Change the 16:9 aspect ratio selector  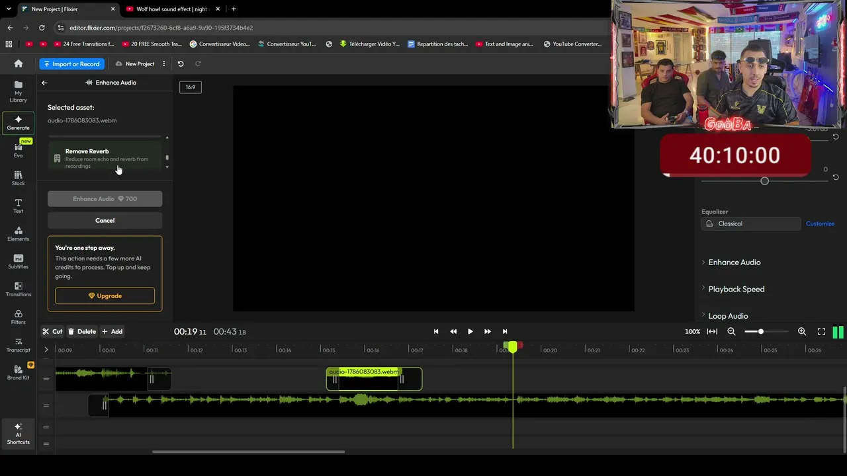(191, 87)
